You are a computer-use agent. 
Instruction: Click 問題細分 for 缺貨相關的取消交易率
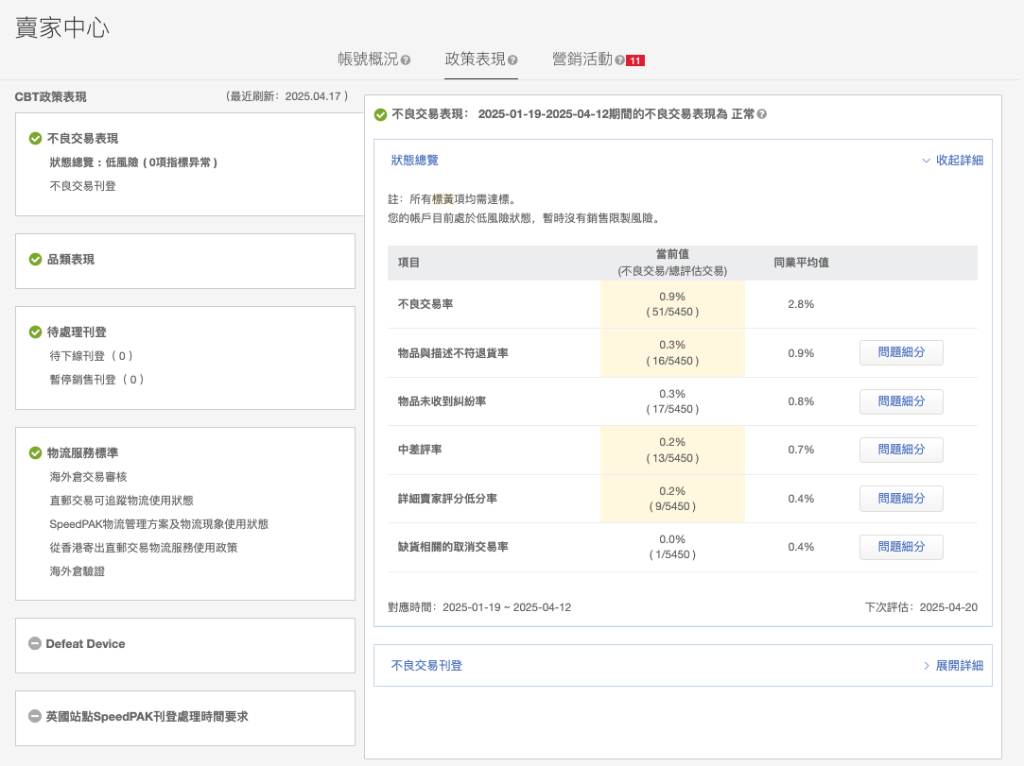coord(901,547)
